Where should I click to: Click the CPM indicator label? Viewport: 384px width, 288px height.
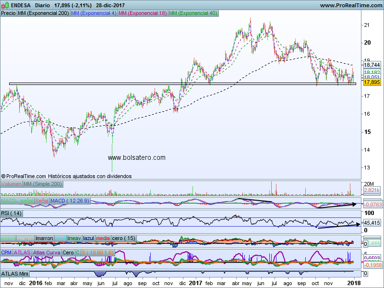(6, 252)
